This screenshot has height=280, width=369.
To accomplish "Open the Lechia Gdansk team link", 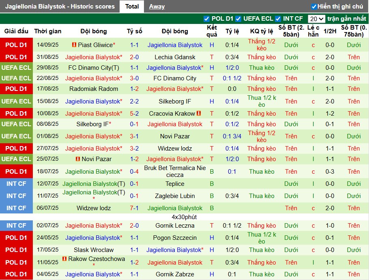I will (175, 57).
